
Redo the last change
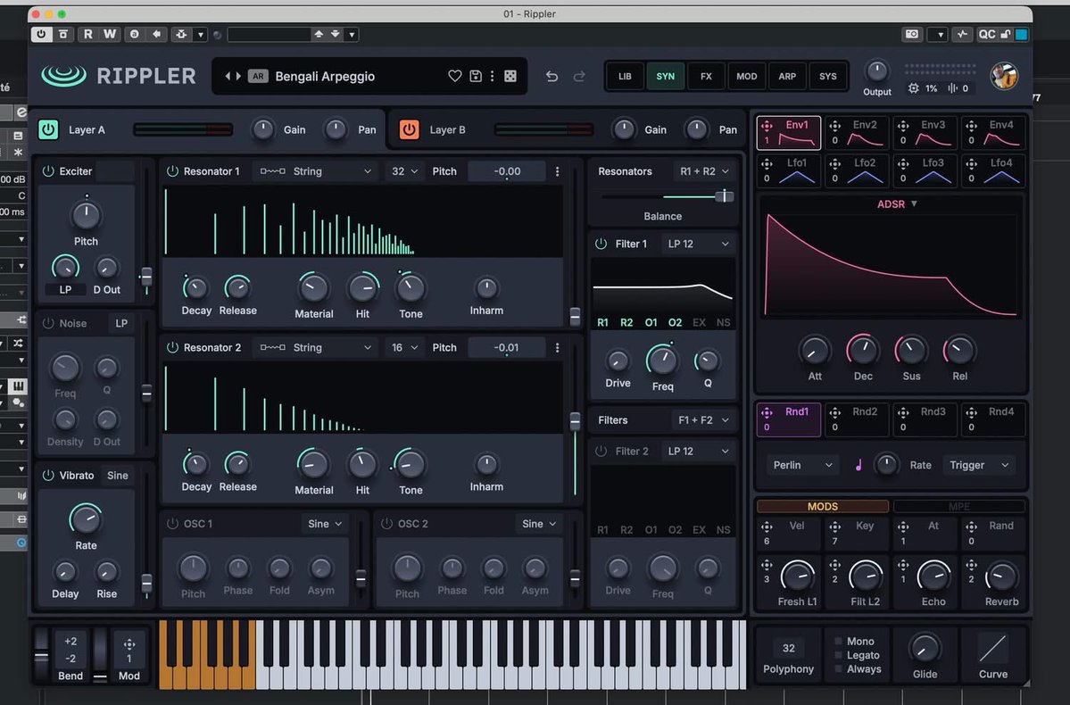[x=579, y=77]
